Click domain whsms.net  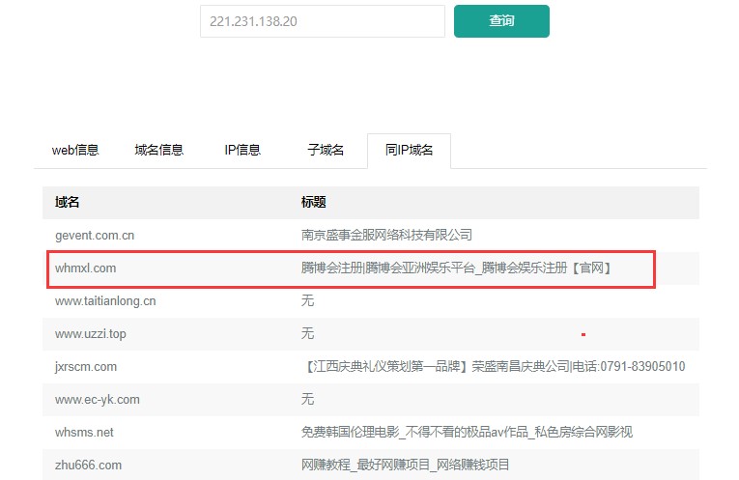pyautogui.click(x=84, y=433)
